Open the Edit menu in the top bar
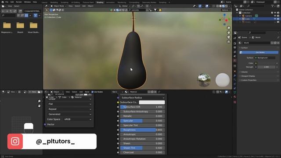281x158 pixels. (x=12, y=2)
